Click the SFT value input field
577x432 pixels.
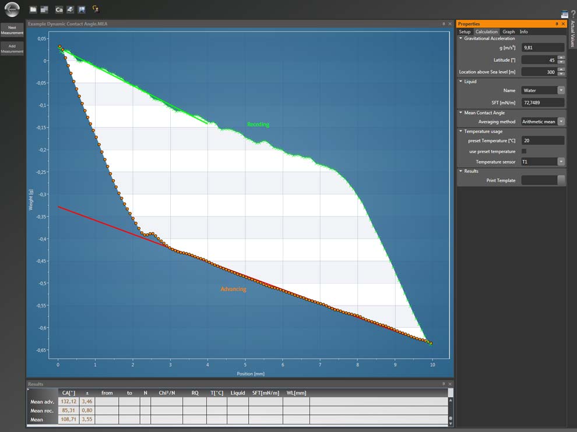(x=542, y=102)
